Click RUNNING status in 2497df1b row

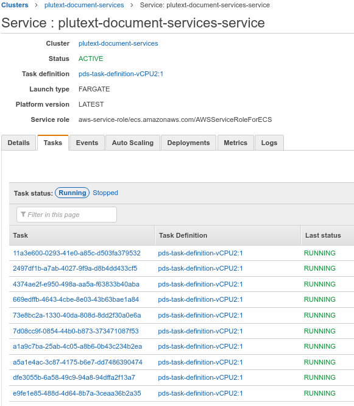pyautogui.click(x=320, y=268)
